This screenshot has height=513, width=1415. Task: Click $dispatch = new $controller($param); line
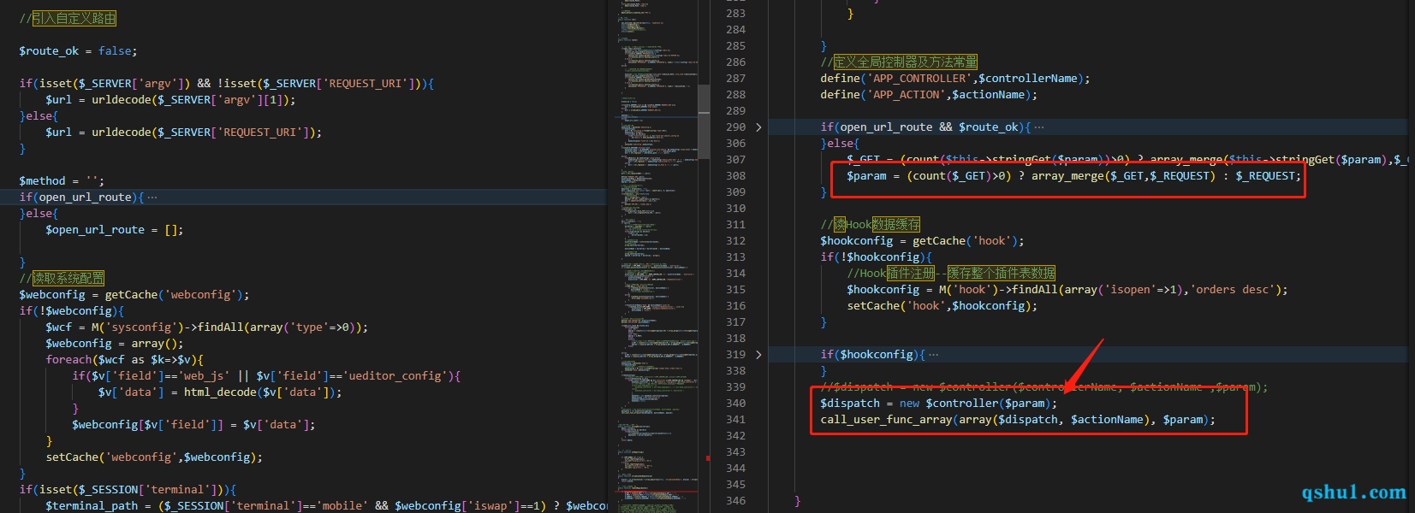938,404
